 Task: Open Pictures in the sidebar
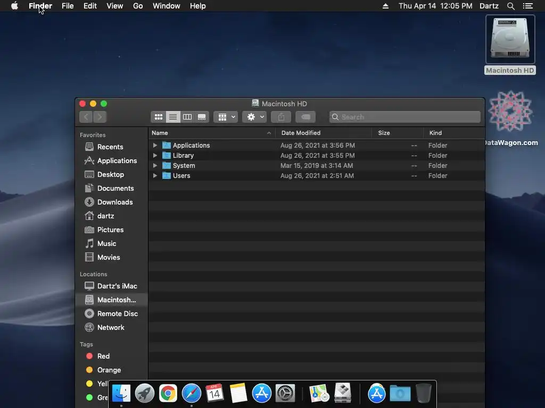112,229
